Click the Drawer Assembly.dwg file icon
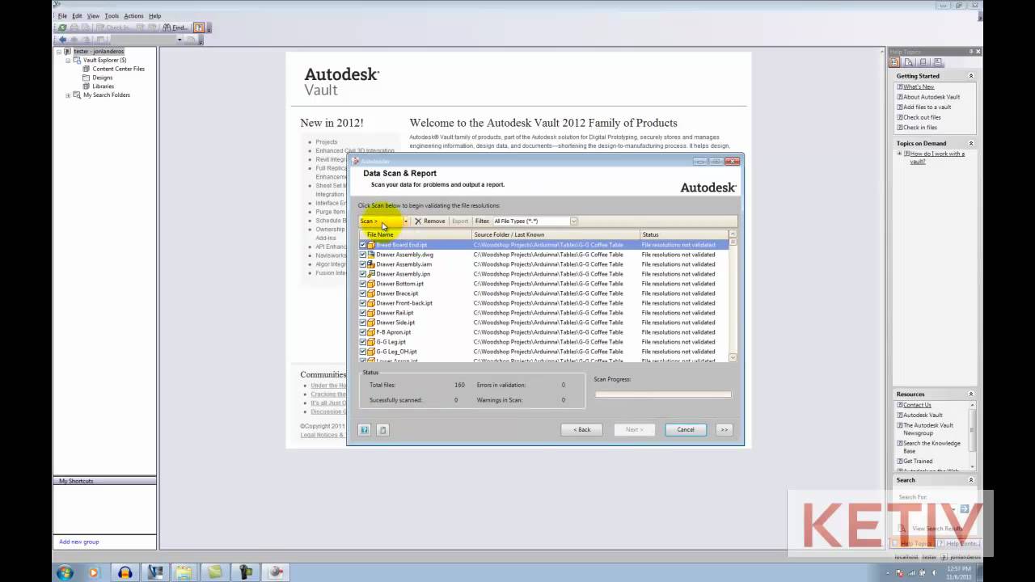This screenshot has width=1035, height=582. pos(371,255)
